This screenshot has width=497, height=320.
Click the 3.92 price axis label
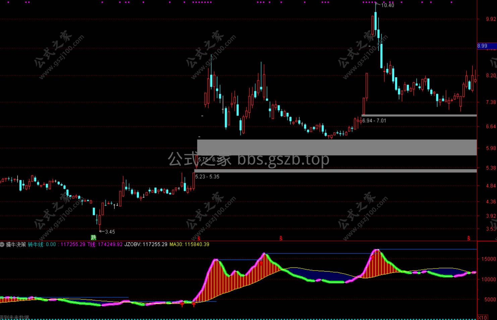tap(491, 216)
